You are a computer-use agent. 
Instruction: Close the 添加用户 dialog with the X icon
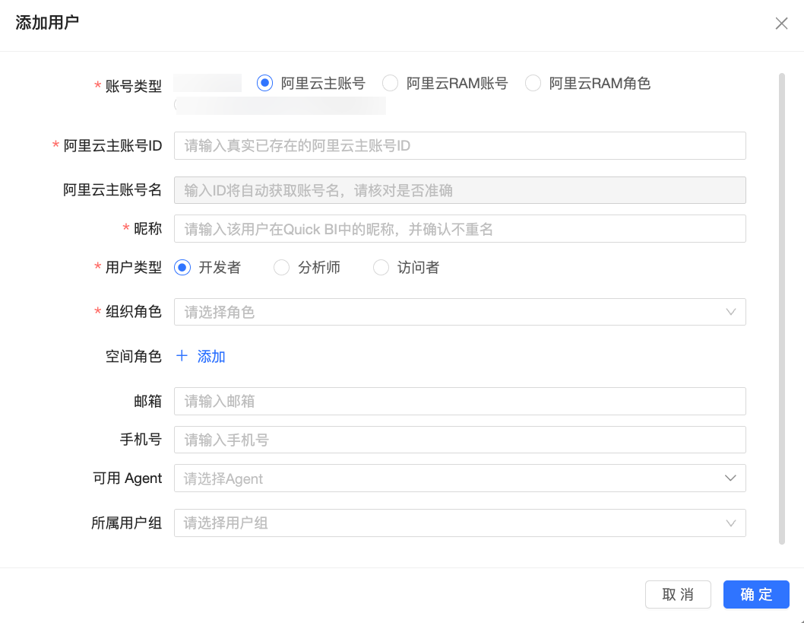point(781,23)
